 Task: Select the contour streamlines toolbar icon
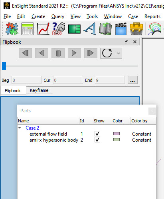(155, 29)
